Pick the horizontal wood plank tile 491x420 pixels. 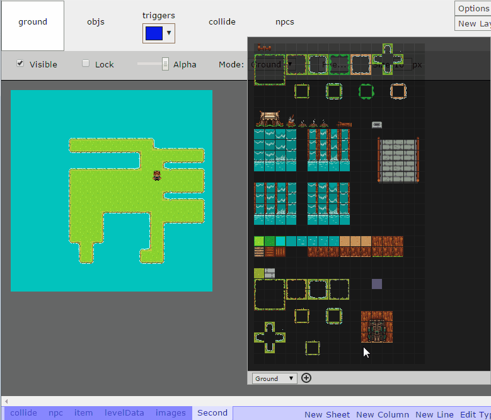[x=270, y=252]
